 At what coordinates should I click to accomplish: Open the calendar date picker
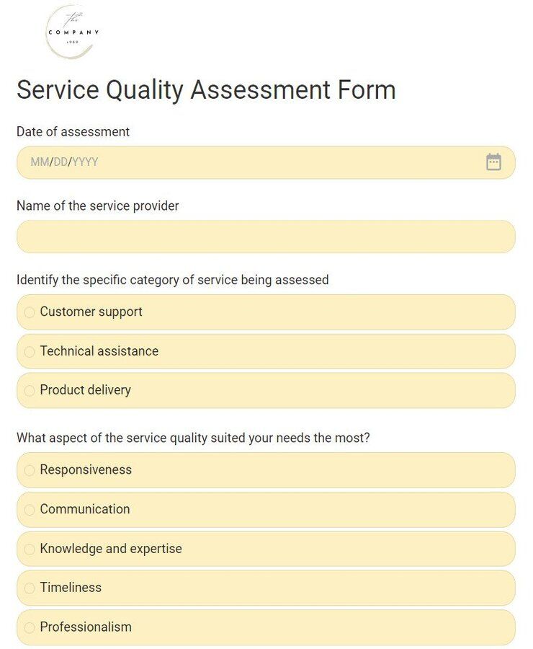(494, 162)
